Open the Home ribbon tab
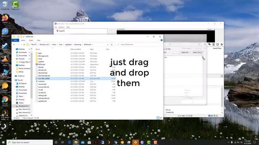 click(x=23, y=40)
